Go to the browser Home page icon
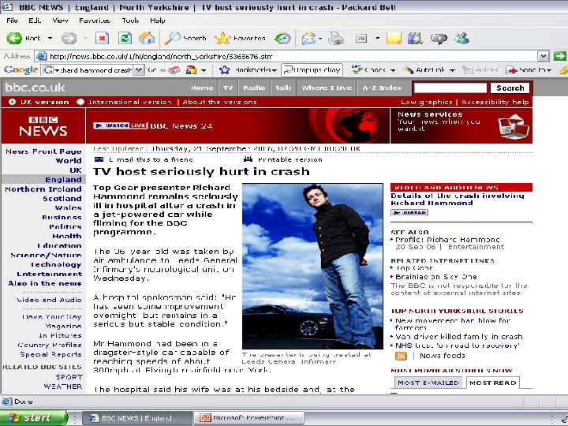This screenshot has height=426, width=568. (147, 38)
